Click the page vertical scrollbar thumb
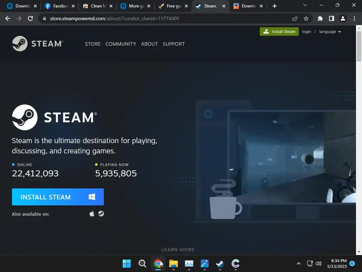The width and height of the screenshot is (362, 272). [x=359, y=46]
